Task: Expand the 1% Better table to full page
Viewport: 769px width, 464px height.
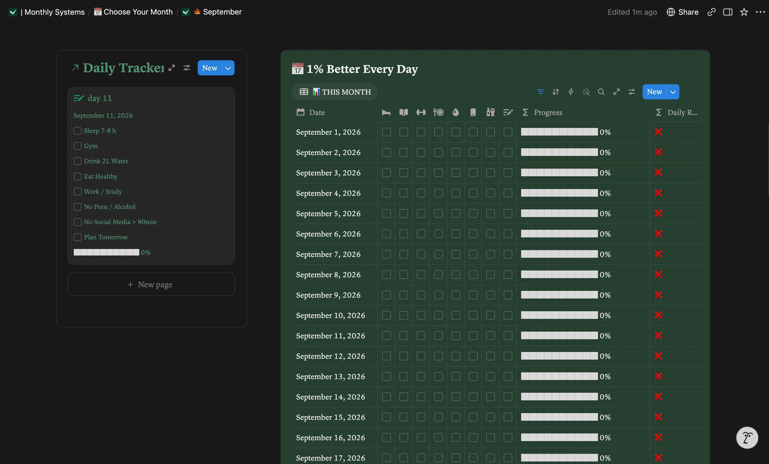Action: pyautogui.click(x=617, y=92)
